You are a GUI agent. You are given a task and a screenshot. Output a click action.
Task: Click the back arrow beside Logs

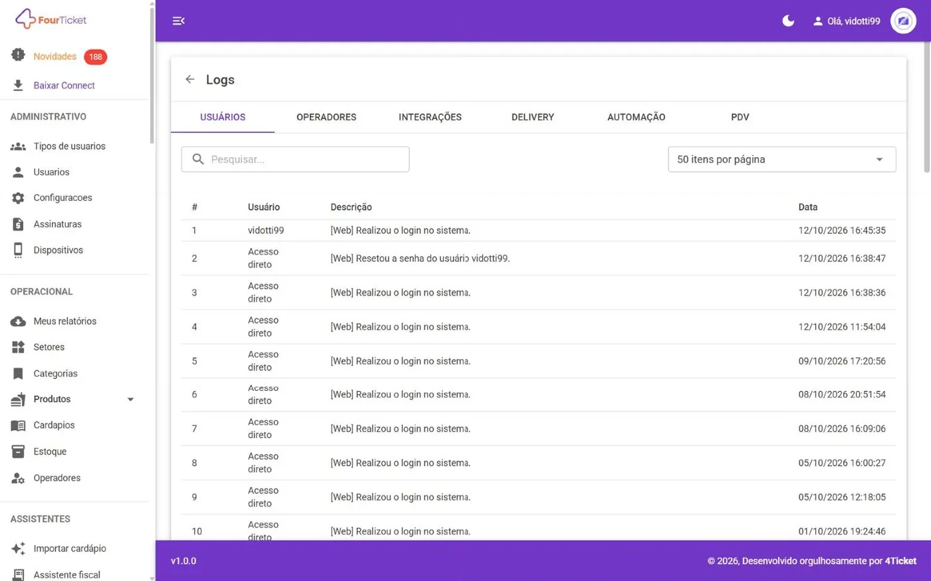coord(190,79)
